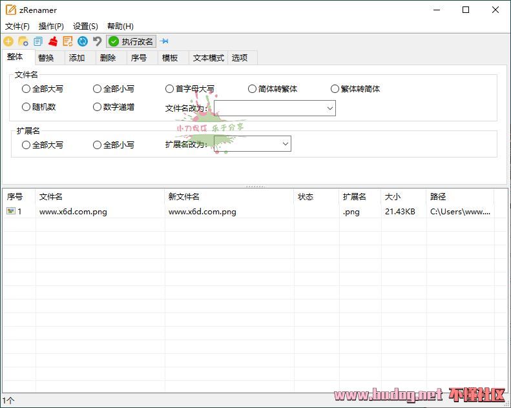Click the orange edit-list toolbar icon
The image size is (511, 408).
[x=68, y=41]
